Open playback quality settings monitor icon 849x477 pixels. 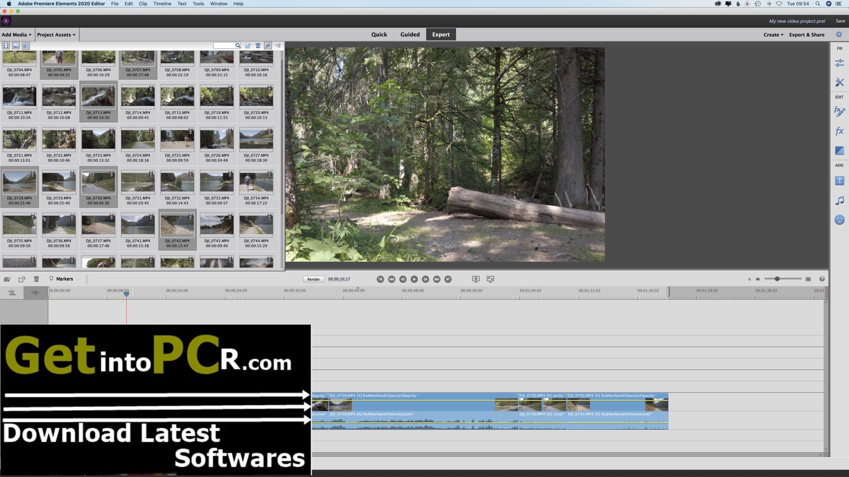(x=476, y=279)
